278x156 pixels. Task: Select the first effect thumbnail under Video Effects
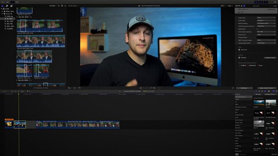click(x=259, y=103)
